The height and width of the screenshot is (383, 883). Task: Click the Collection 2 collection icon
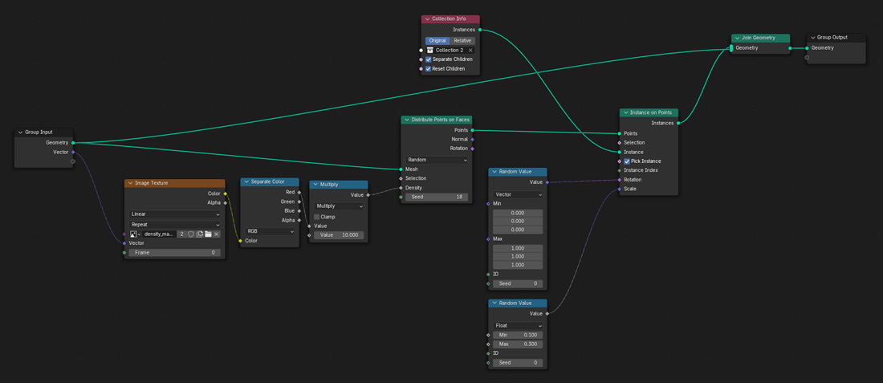click(430, 50)
